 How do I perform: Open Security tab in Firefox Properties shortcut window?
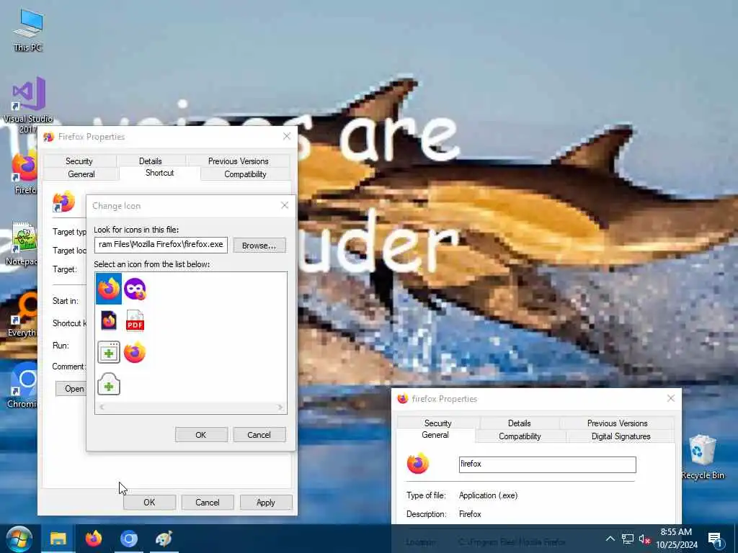tap(79, 161)
